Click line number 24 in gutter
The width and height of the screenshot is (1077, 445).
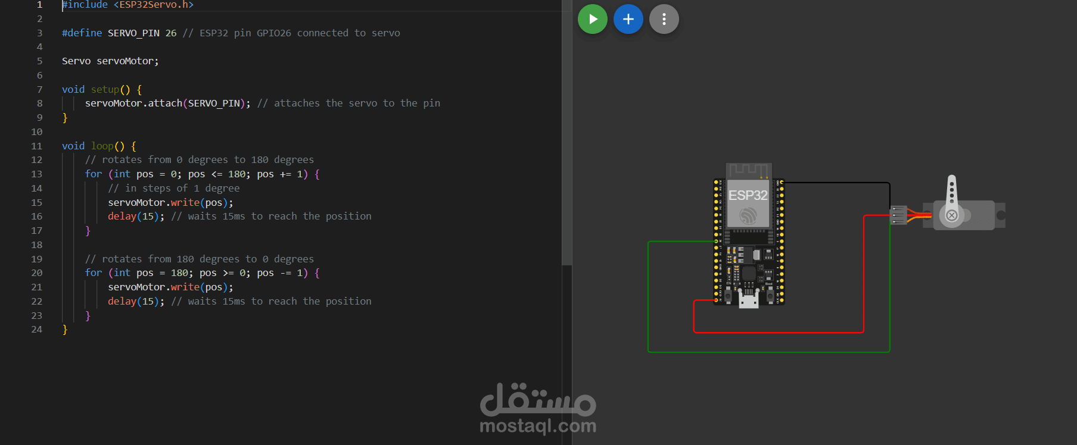coord(37,329)
